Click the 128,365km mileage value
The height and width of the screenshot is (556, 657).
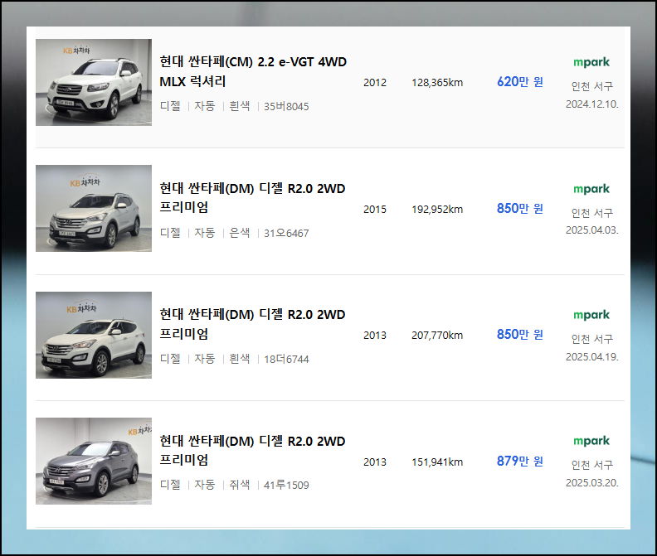pos(437,83)
